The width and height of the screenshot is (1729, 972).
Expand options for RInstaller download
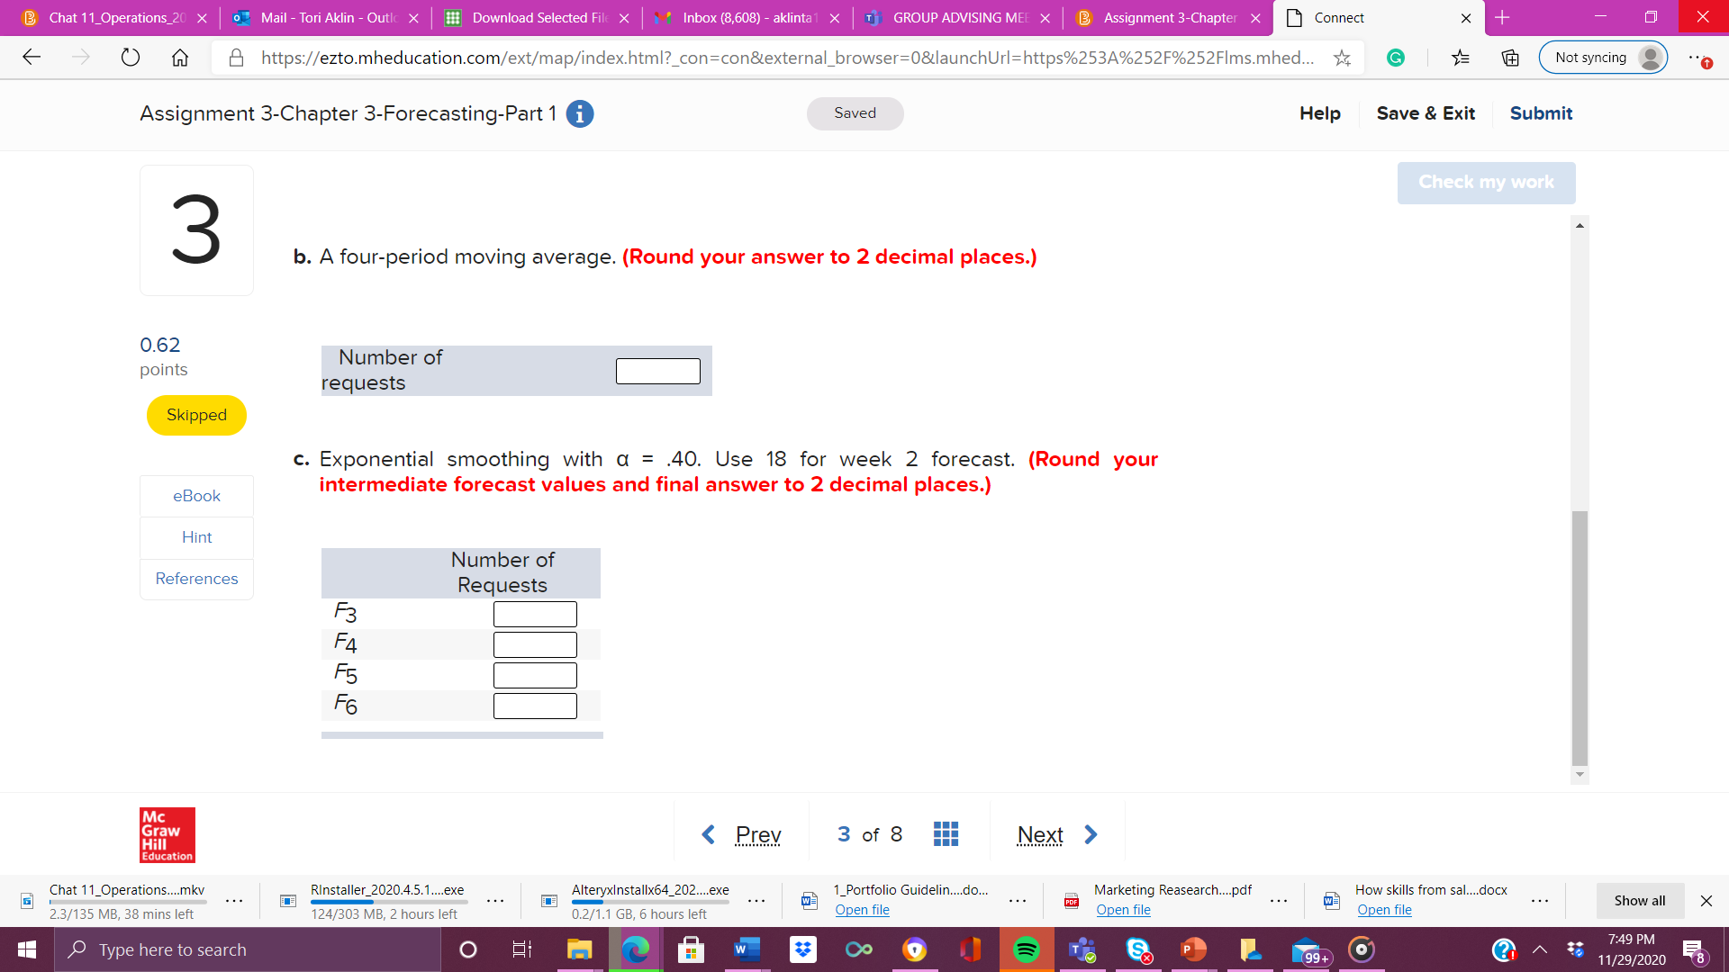coord(495,901)
